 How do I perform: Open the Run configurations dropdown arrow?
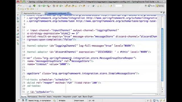(x=45, y=6)
